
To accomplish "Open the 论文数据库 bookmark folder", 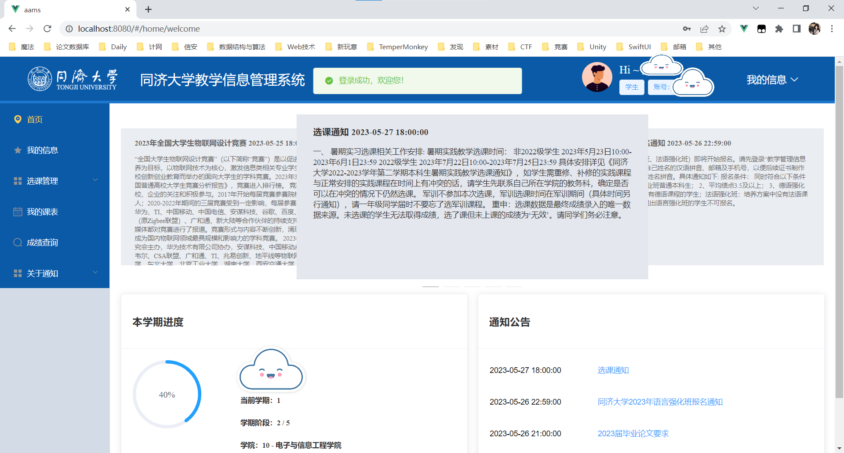I will (66, 47).
